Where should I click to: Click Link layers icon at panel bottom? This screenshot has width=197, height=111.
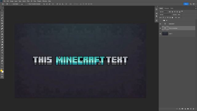[177, 109]
